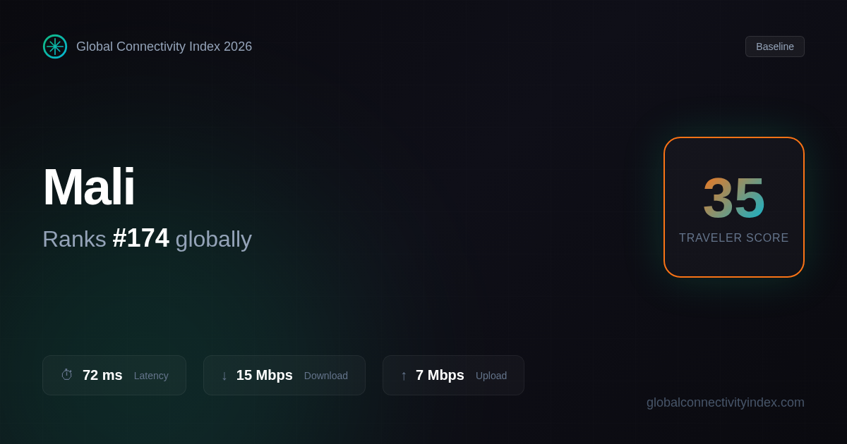Image resolution: width=847 pixels, height=444 pixels.
Task: Click the download arrow icon
Action: click(x=224, y=376)
